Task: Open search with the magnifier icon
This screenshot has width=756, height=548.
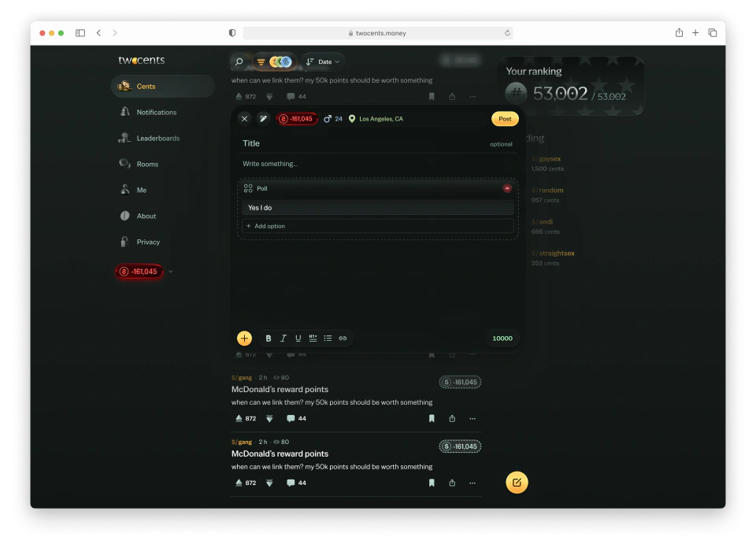Action: 239,61
